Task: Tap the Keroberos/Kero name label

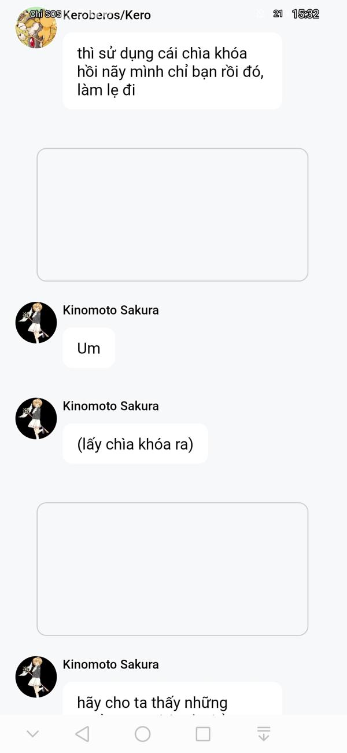Action: pos(106,15)
